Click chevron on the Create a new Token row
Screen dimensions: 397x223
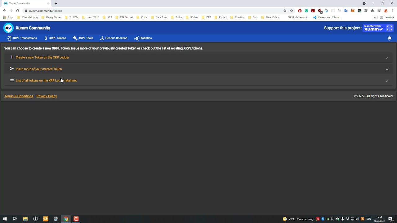pyautogui.click(x=387, y=58)
